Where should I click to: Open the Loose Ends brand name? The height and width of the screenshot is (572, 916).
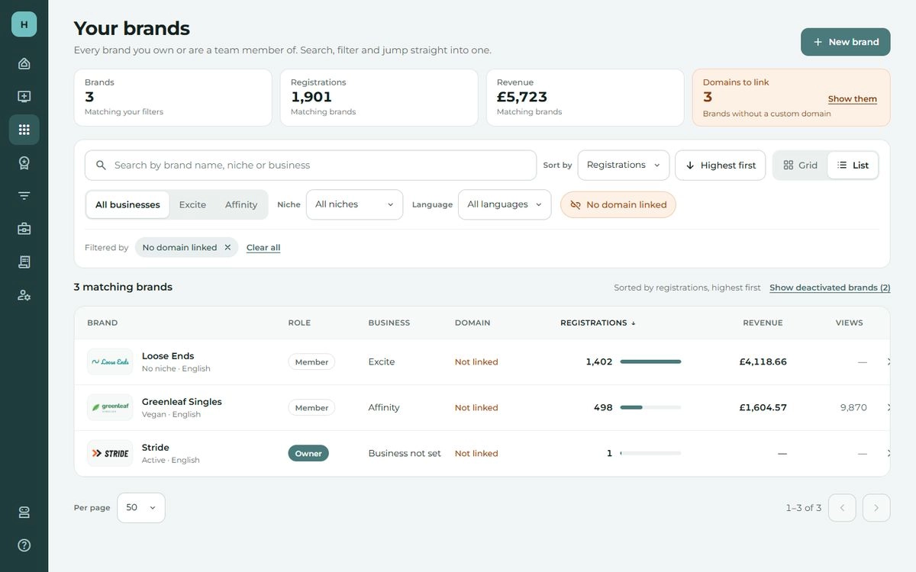(168, 356)
